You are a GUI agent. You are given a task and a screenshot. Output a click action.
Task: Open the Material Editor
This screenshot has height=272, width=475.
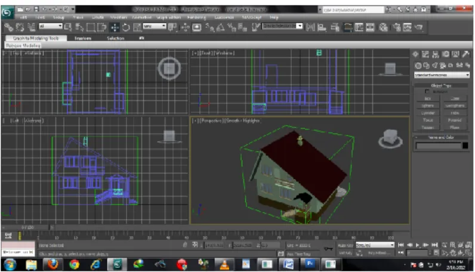384,27
